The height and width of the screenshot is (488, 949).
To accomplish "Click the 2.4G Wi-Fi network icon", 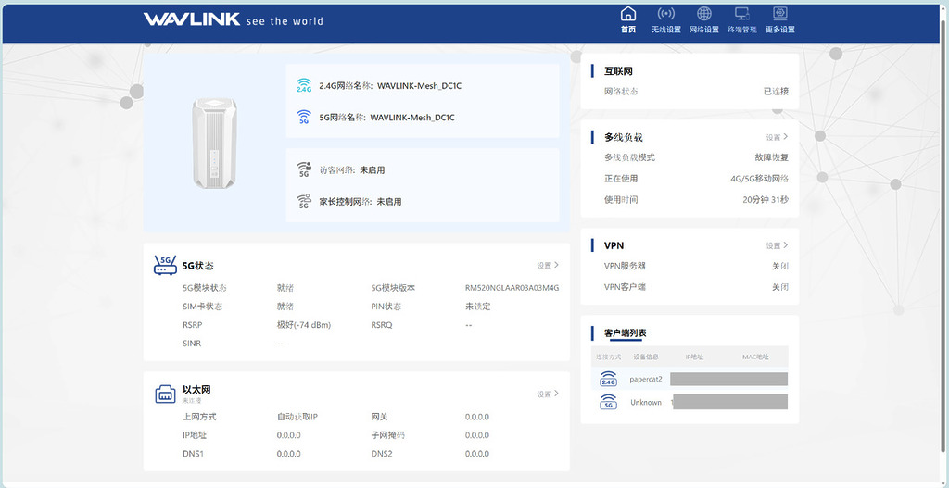I will [x=304, y=85].
